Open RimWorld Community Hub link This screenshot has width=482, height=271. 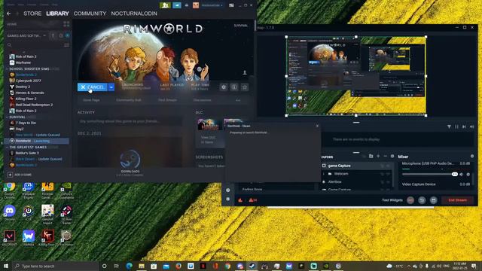(129, 100)
